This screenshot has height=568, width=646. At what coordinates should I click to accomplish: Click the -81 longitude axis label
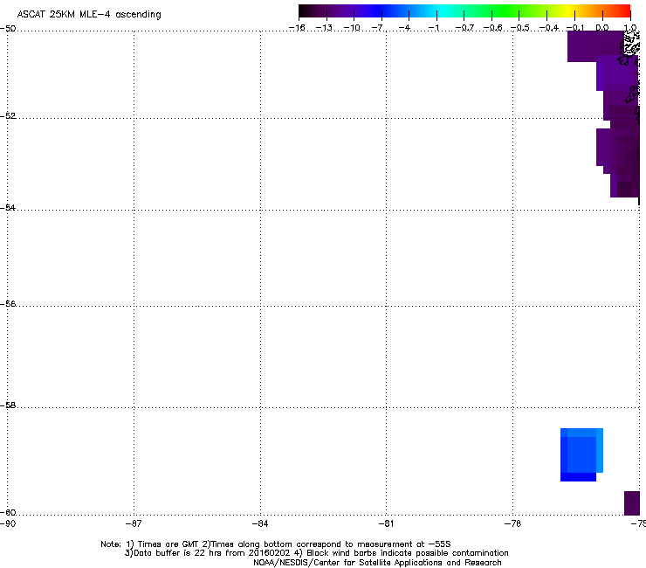(x=386, y=523)
